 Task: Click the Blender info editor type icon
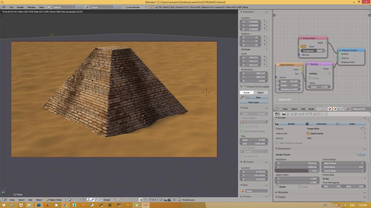(4, 7)
